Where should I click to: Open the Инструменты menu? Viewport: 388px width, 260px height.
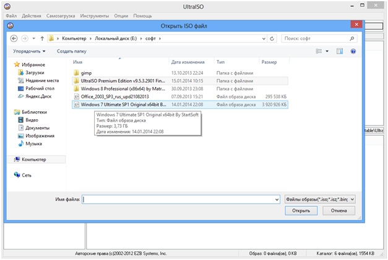pyautogui.click(x=95, y=16)
